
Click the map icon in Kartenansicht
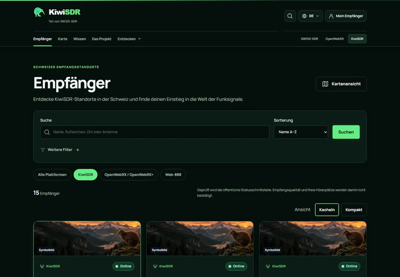point(325,84)
